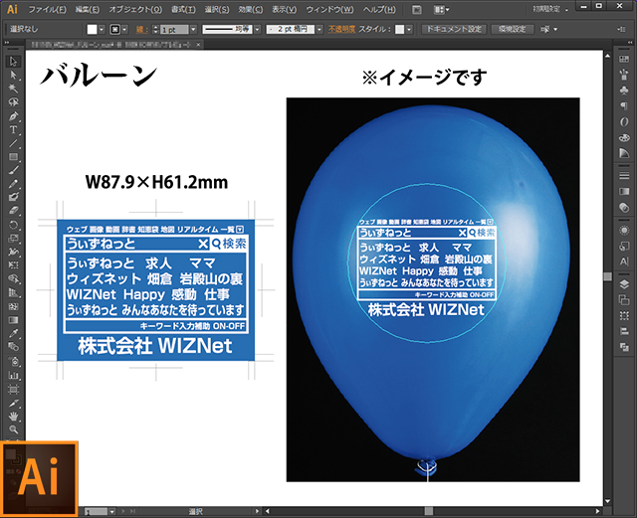Select the Pen tool

coord(13,116)
